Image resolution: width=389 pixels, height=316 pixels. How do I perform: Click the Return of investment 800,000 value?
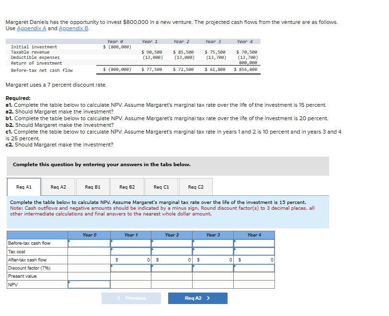click(x=248, y=63)
